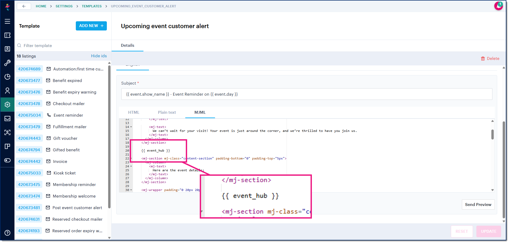Collapse code fold arrow at line 14
This screenshot has height=243, width=509.
[131, 127]
